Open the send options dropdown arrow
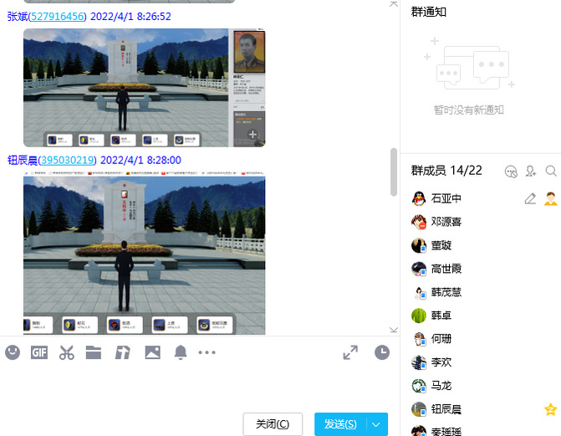Screen dimensions: 561x436 coord(377,424)
